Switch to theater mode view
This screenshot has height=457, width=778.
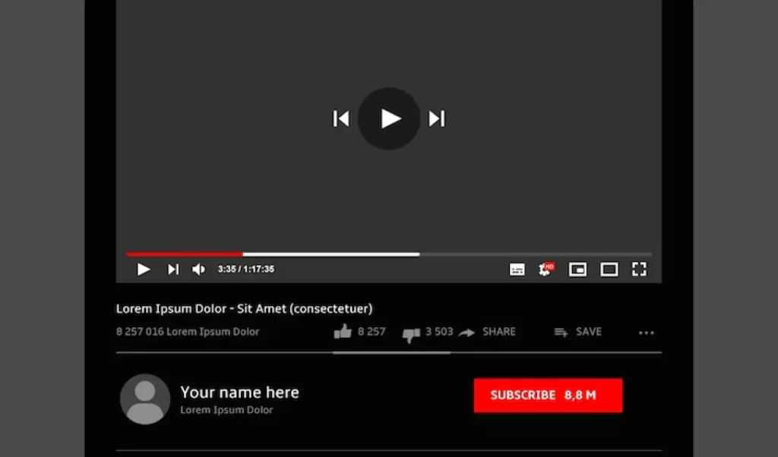tap(609, 269)
